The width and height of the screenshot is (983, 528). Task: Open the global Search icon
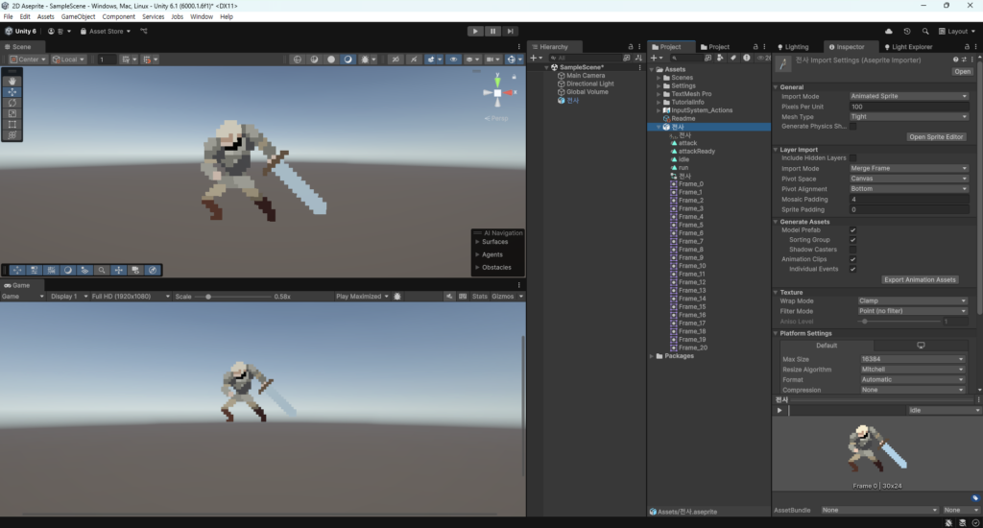click(x=925, y=32)
